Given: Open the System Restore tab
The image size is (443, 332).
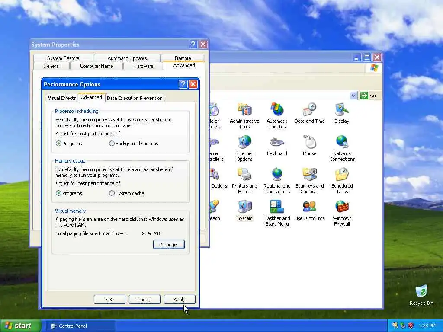Looking at the screenshot, I should (63, 58).
